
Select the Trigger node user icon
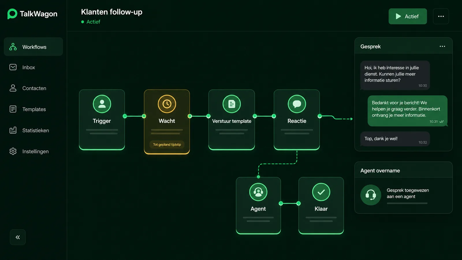(x=102, y=104)
